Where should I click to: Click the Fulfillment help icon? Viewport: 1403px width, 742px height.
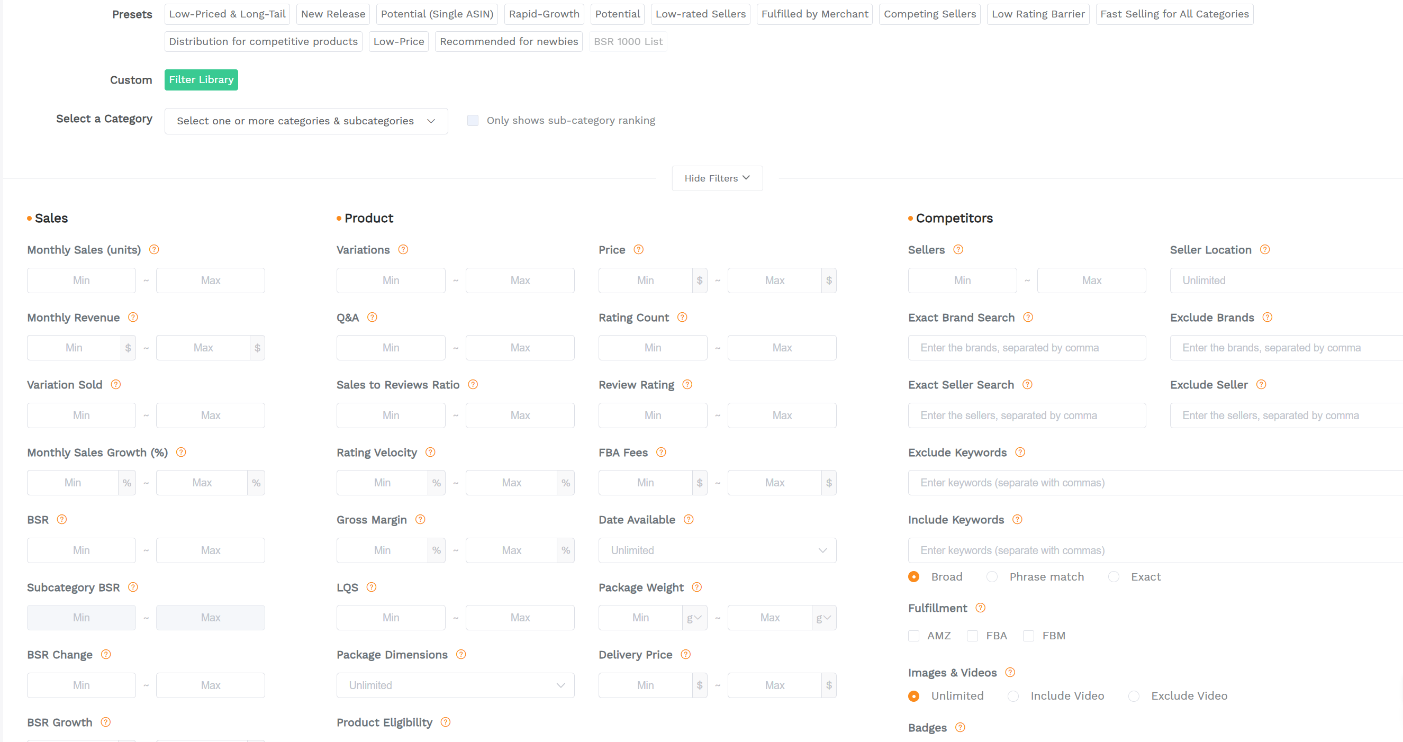coord(980,608)
